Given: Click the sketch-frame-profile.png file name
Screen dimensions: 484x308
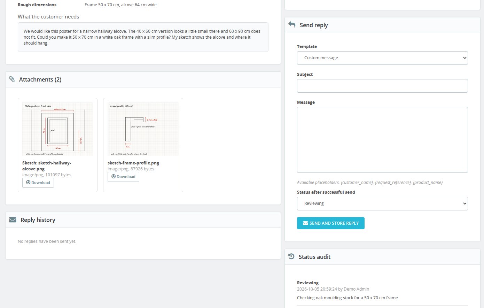Looking at the screenshot, I should tap(133, 163).
